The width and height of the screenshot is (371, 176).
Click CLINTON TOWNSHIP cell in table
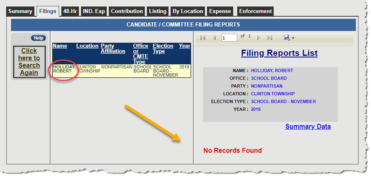coord(89,69)
